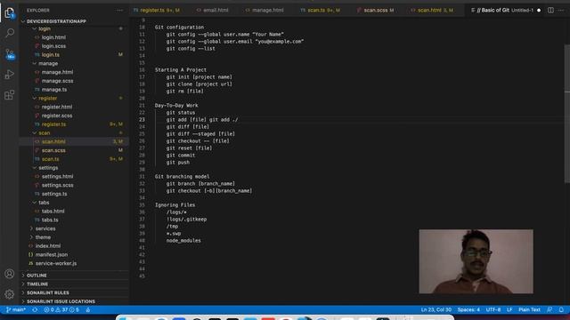Click the editor vertical scrollbar
The height and width of the screenshot is (320, 570).
566,115
